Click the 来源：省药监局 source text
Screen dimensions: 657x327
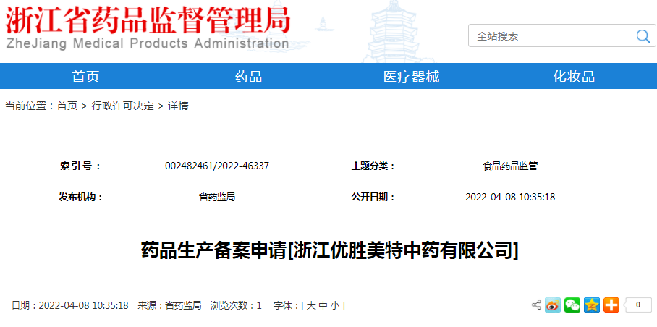coord(169,305)
